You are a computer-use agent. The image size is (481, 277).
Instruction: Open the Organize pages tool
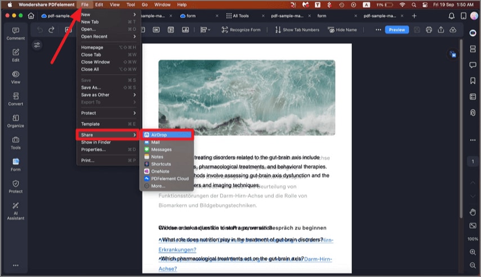click(15, 121)
